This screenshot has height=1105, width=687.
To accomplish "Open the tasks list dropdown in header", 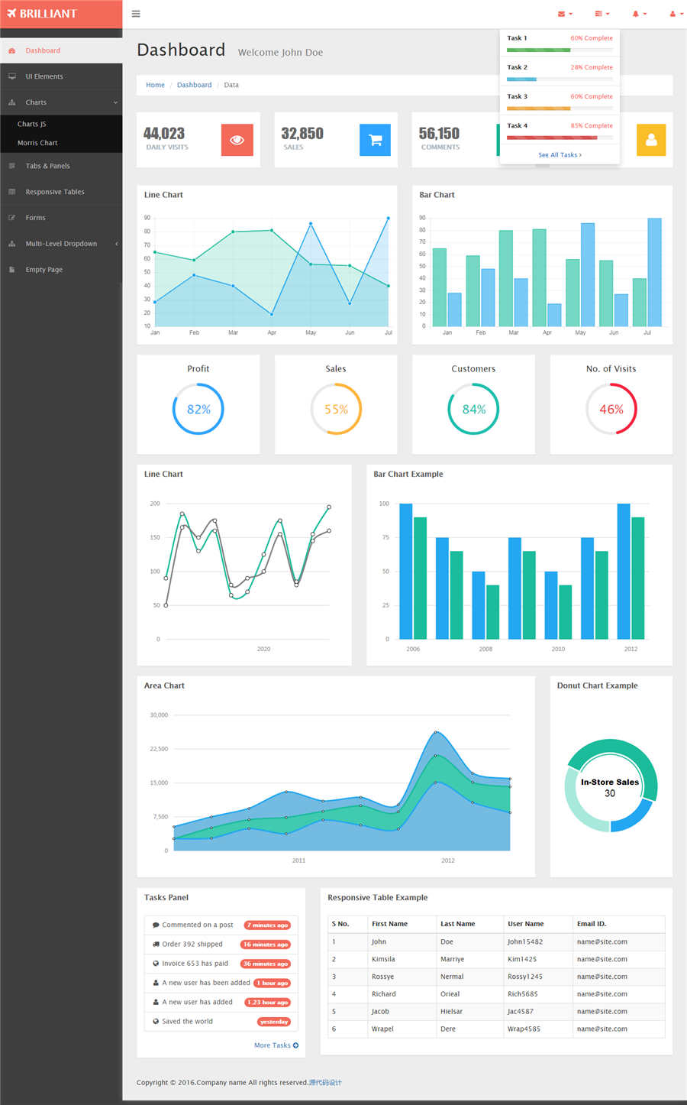I will click(x=602, y=14).
